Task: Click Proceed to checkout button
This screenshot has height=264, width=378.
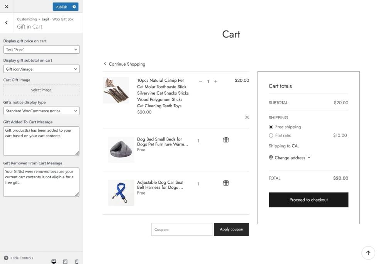Action: [308, 200]
